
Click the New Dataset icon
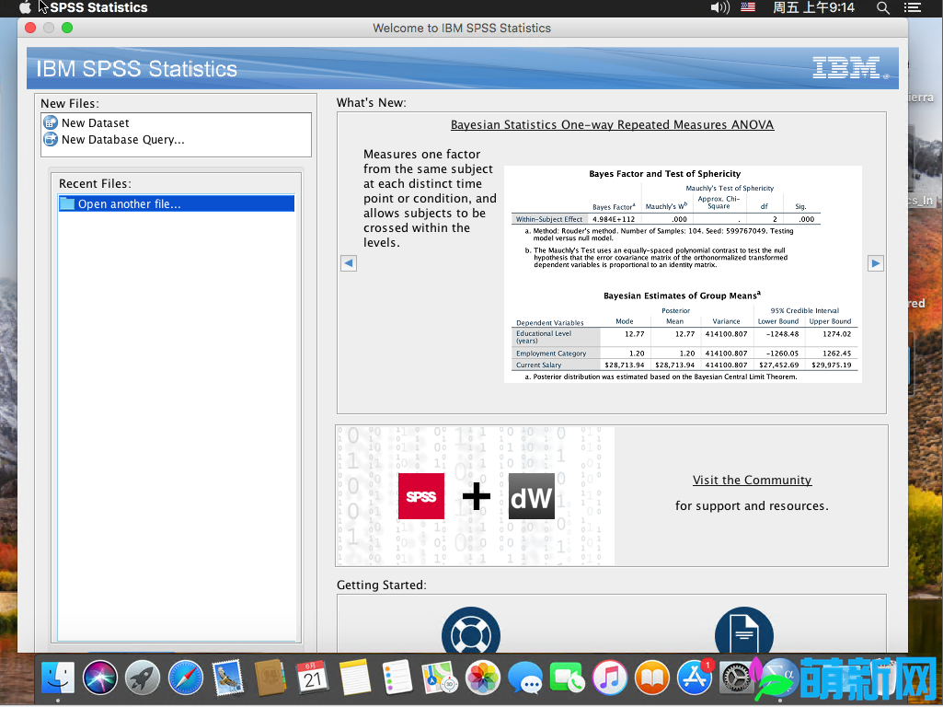(51, 122)
